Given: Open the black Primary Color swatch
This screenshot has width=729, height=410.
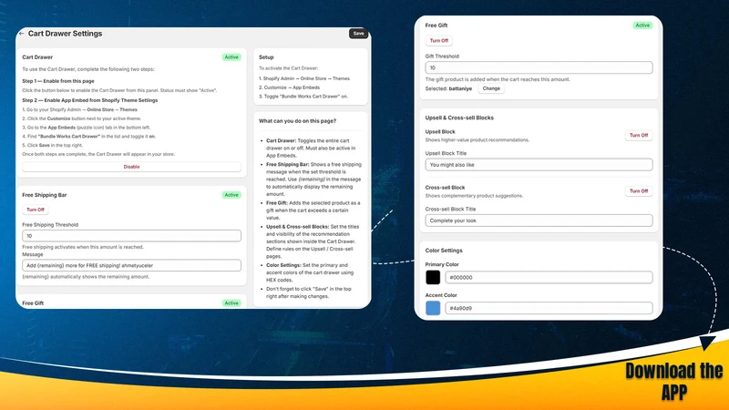Looking at the screenshot, I should [x=433, y=277].
